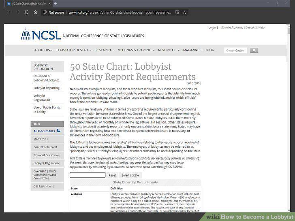Click the Ethics sidebar header

click(47, 124)
